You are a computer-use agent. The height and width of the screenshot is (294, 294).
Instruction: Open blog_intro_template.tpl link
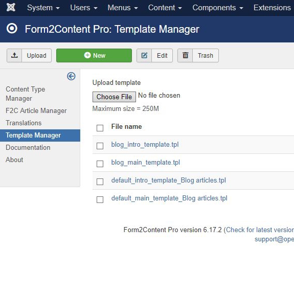coord(145,145)
